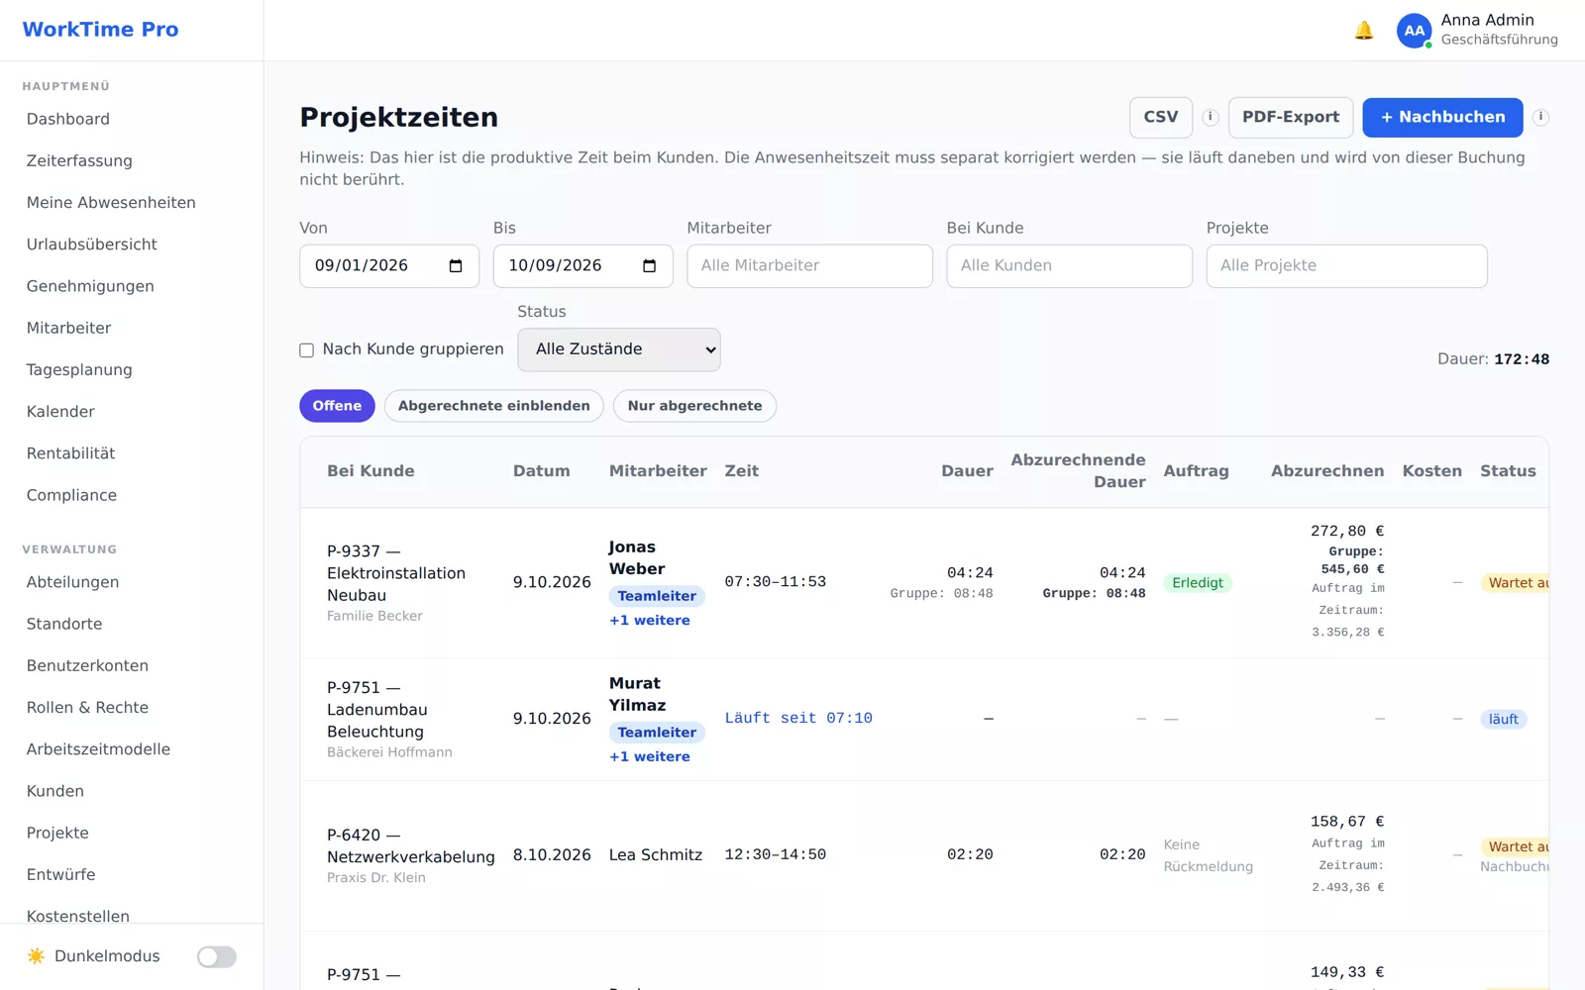The image size is (1585, 990).
Task: Open the Alle Mitarbeiter filter combo box
Action: (x=809, y=266)
